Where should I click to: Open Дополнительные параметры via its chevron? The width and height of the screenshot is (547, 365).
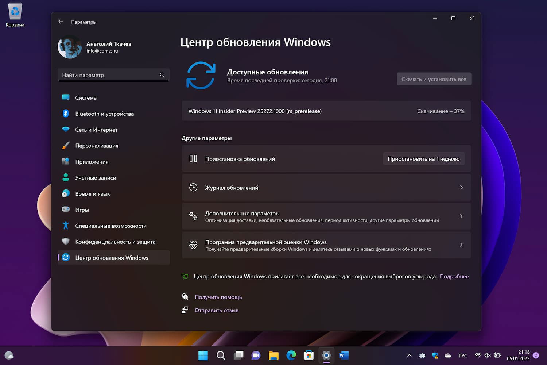[461, 216]
